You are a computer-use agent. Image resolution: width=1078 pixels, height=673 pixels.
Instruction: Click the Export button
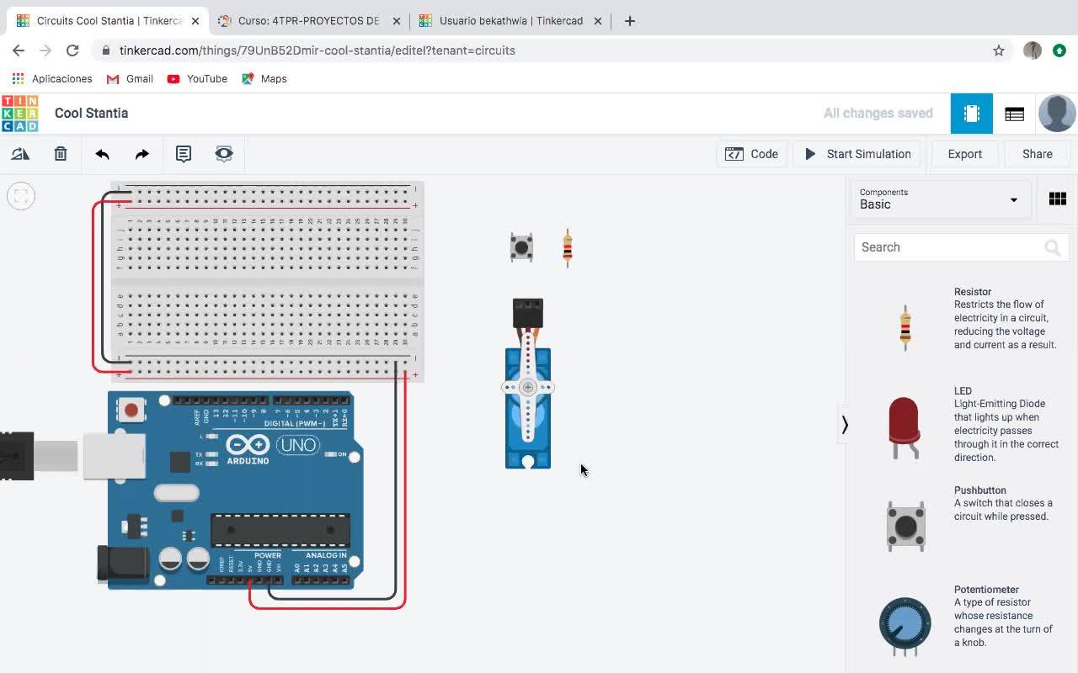pos(964,154)
